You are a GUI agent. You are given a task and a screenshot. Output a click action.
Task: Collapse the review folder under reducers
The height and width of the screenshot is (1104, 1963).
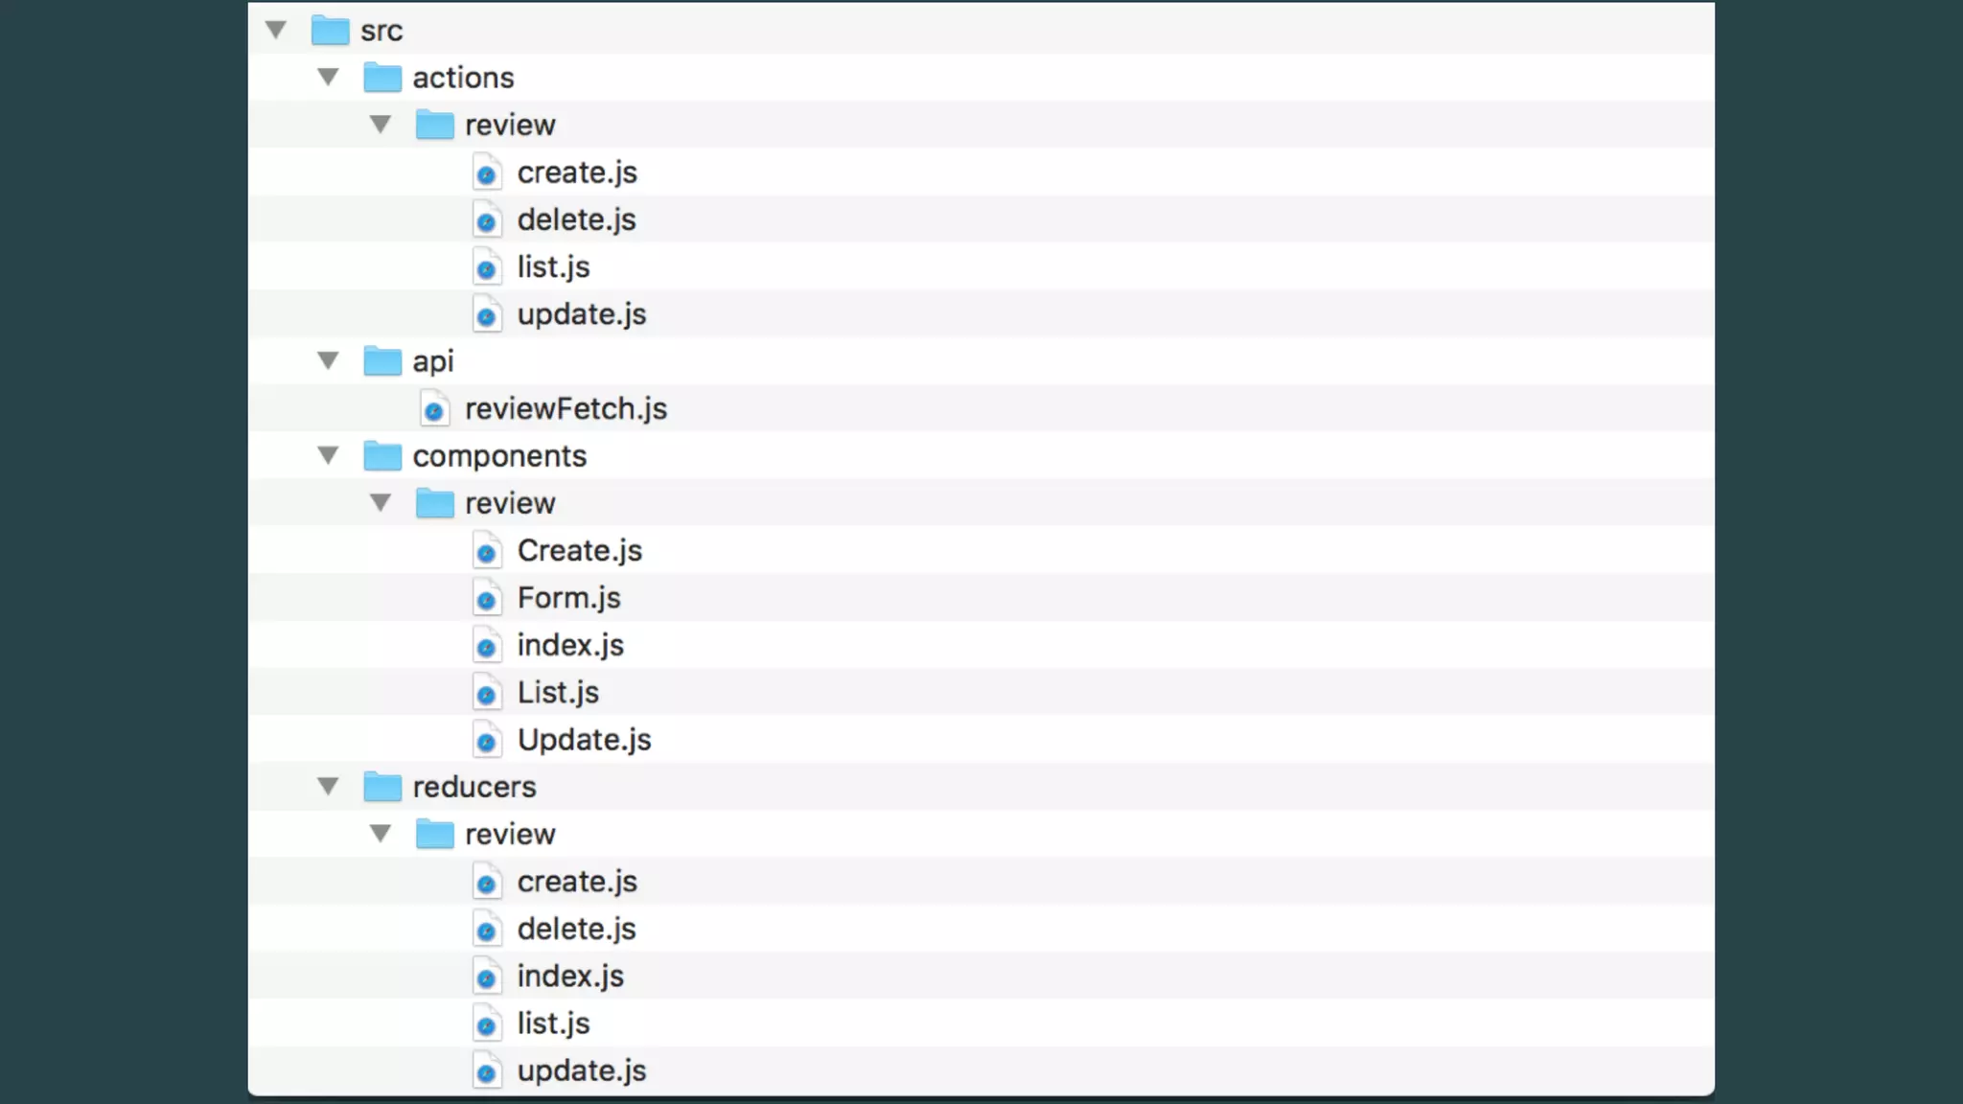pos(381,834)
